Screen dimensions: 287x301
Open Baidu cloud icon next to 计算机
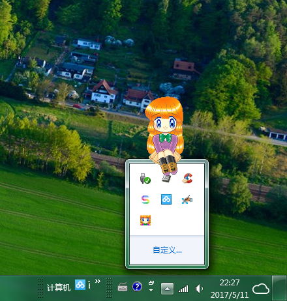click(x=80, y=285)
